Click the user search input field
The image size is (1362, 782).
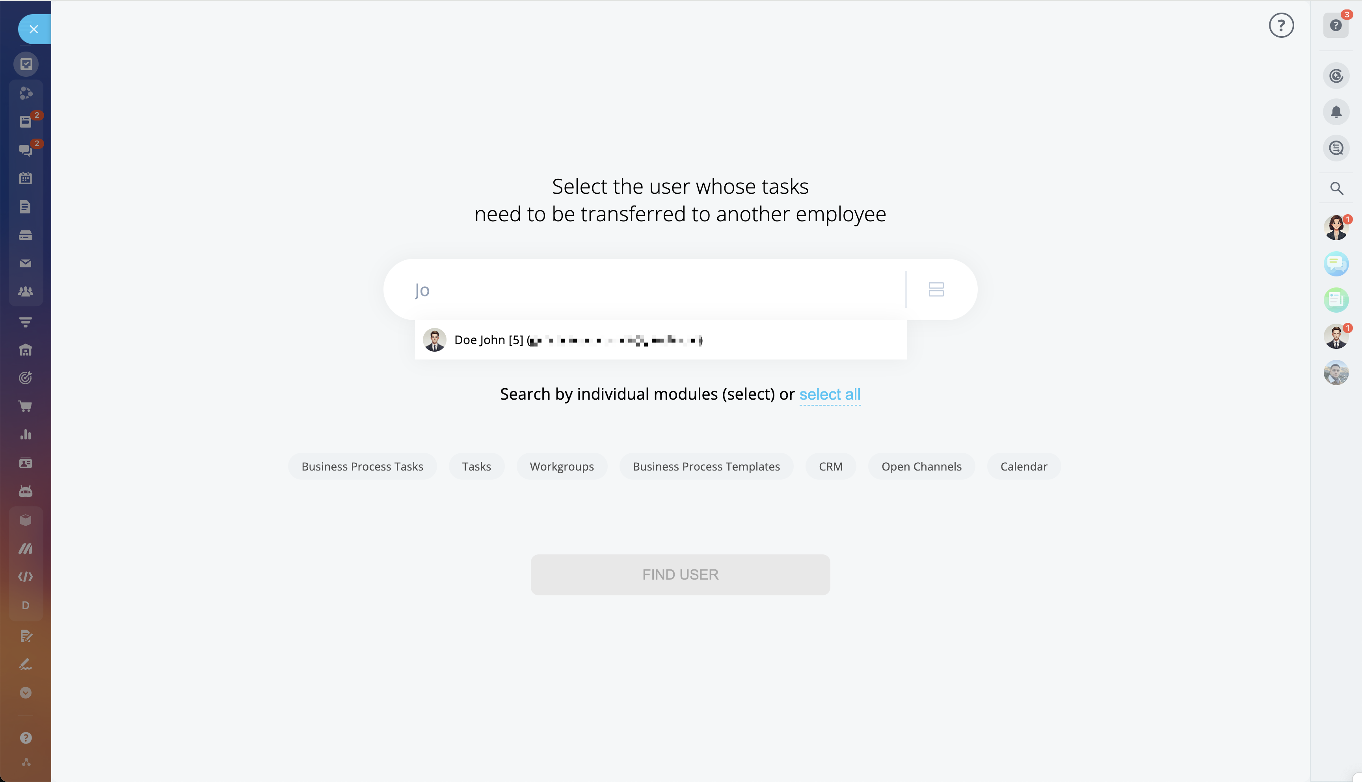(x=645, y=289)
